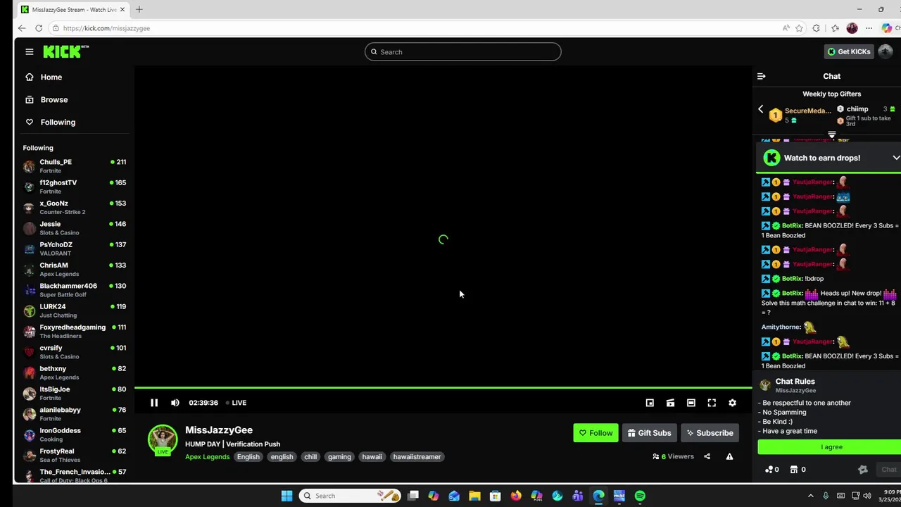Open chat settings gear icon

pos(863,470)
